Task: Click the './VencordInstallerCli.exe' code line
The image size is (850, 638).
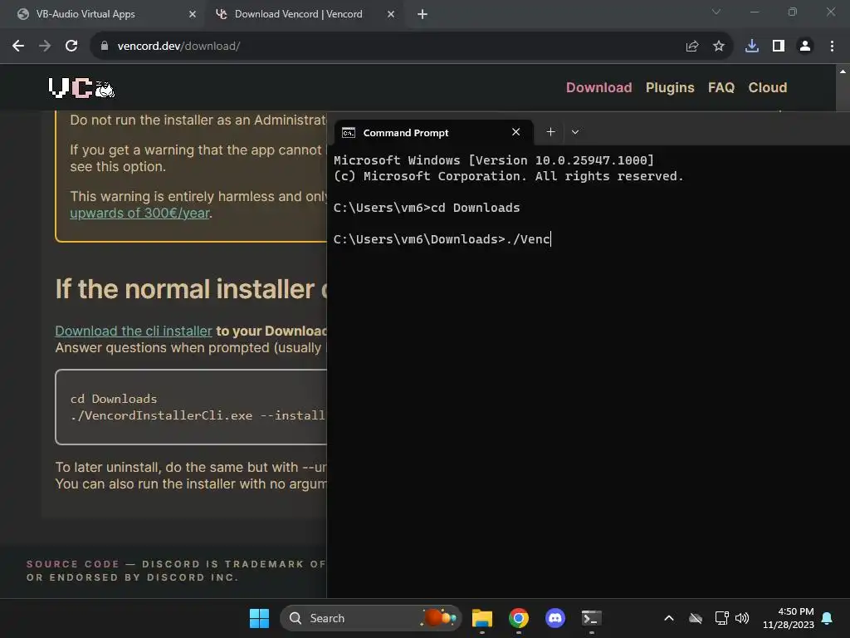Action: tap(198, 415)
